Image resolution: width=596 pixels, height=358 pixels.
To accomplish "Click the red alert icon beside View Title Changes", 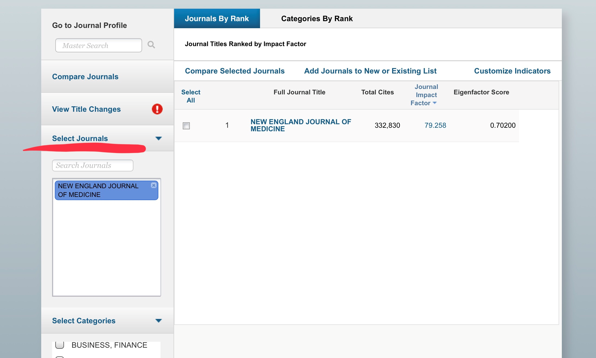I will [157, 109].
